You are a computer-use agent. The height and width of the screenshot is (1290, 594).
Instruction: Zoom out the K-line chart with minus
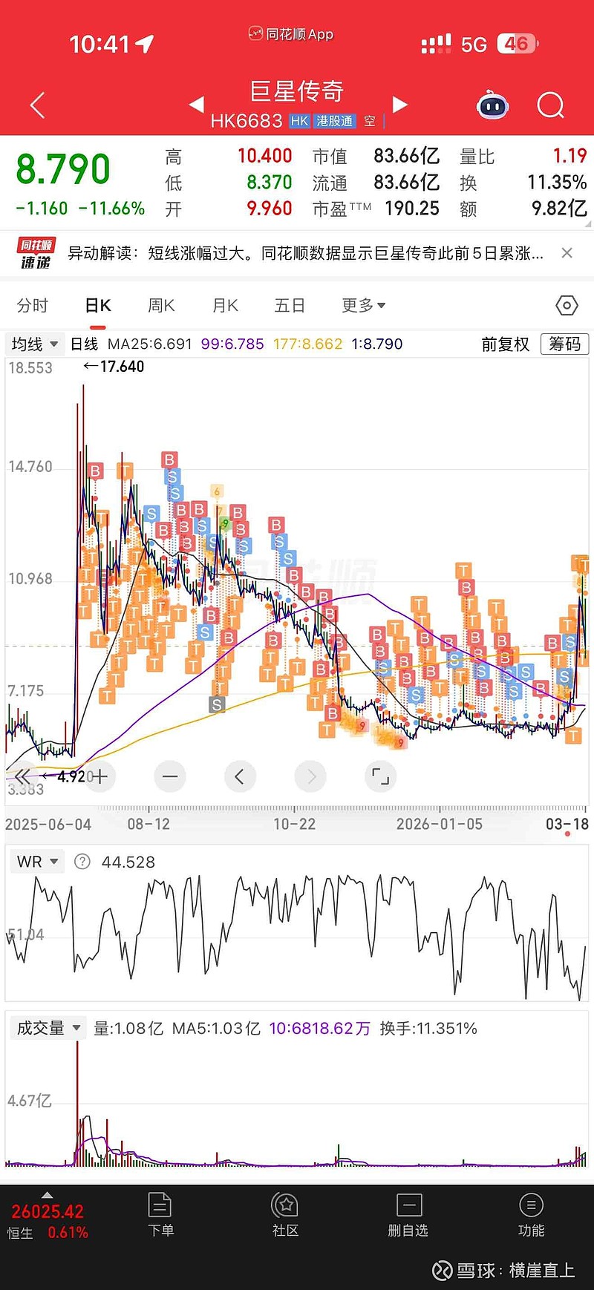coord(170,776)
